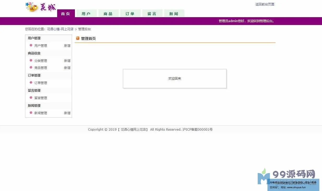Click 新增 next to 分类管理
This screenshot has width=322, height=191.
[x=67, y=61]
